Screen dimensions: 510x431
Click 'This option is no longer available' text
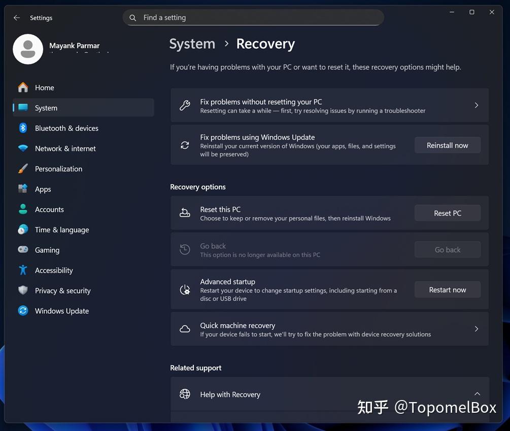pos(260,255)
